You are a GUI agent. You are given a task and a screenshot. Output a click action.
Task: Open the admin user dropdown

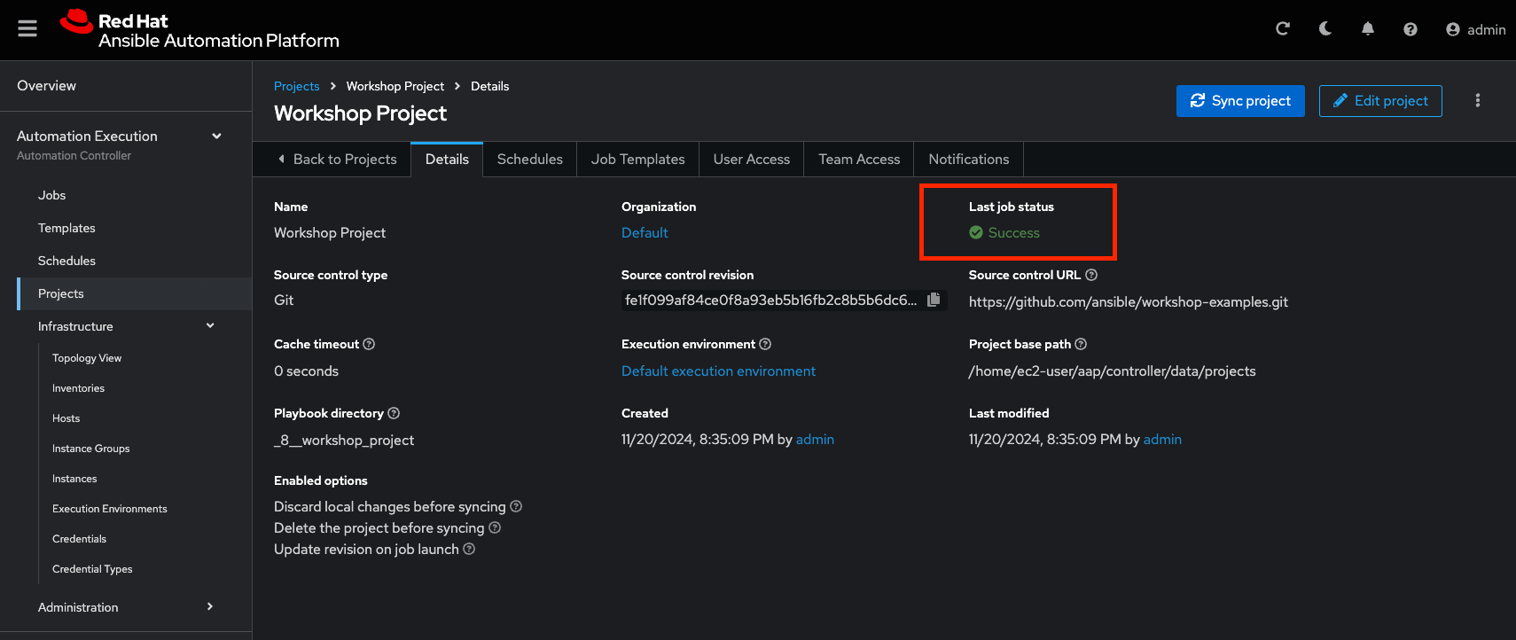coord(1475,29)
